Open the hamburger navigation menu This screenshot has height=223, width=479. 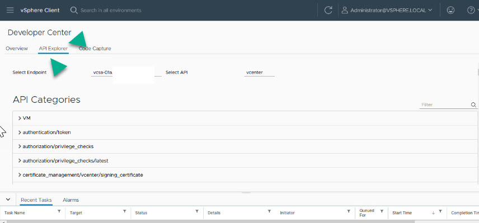[10, 10]
